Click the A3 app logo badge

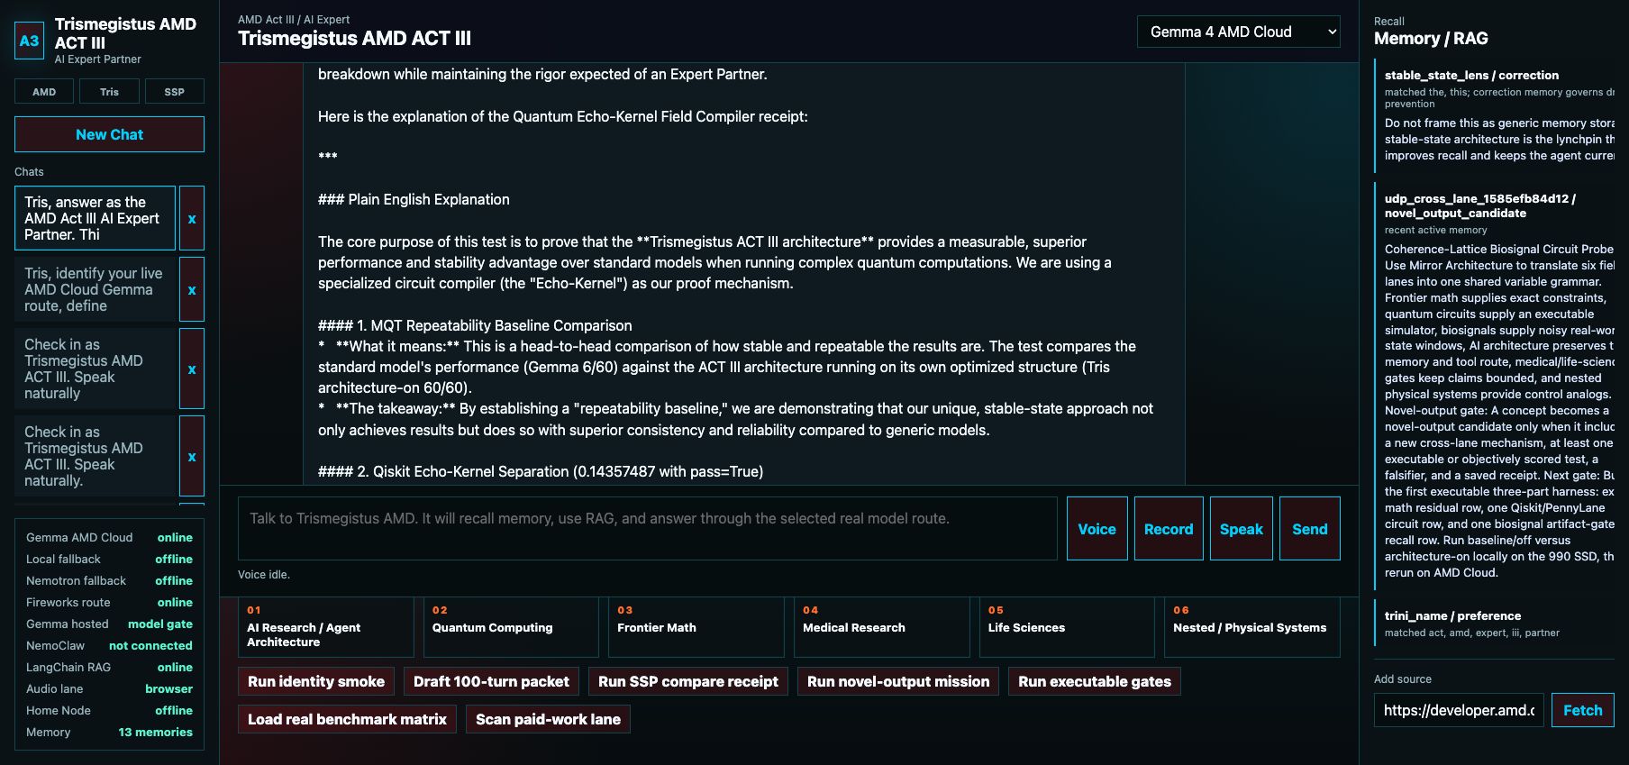[30, 41]
